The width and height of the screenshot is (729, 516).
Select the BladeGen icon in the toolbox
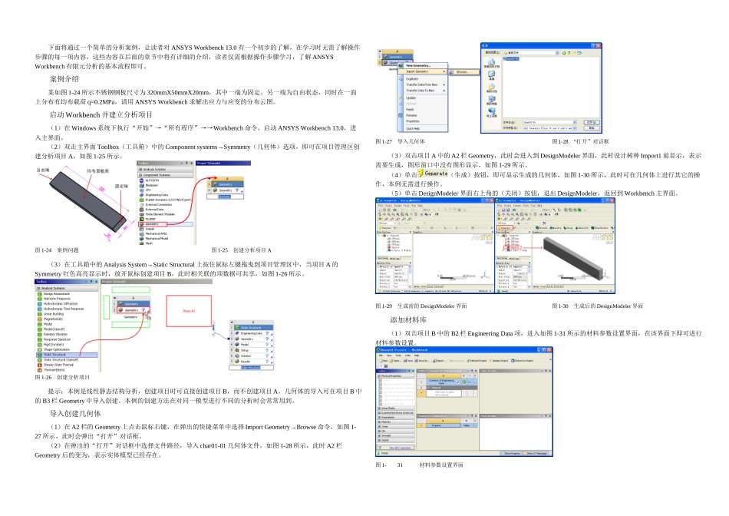click(142, 185)
